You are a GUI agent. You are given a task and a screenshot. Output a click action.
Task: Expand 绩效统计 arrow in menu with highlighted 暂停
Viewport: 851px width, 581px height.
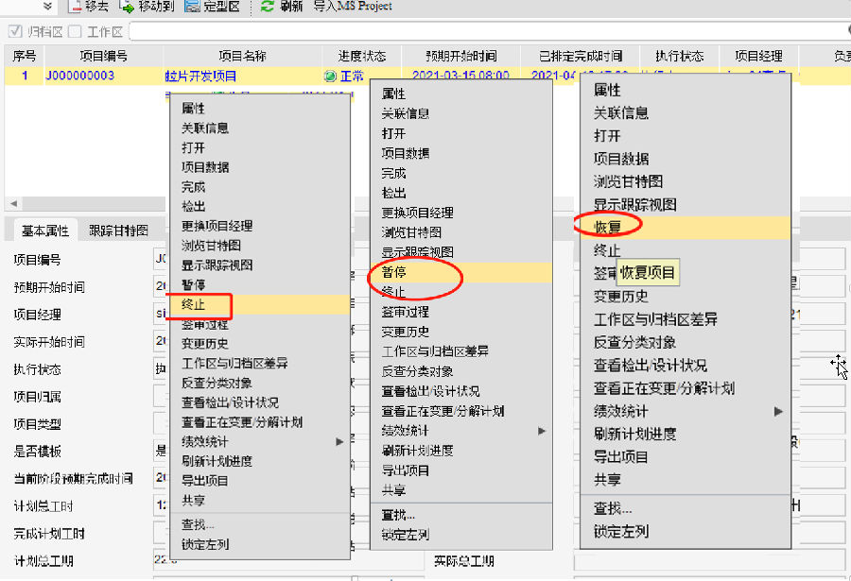click(x=541, y=431)
